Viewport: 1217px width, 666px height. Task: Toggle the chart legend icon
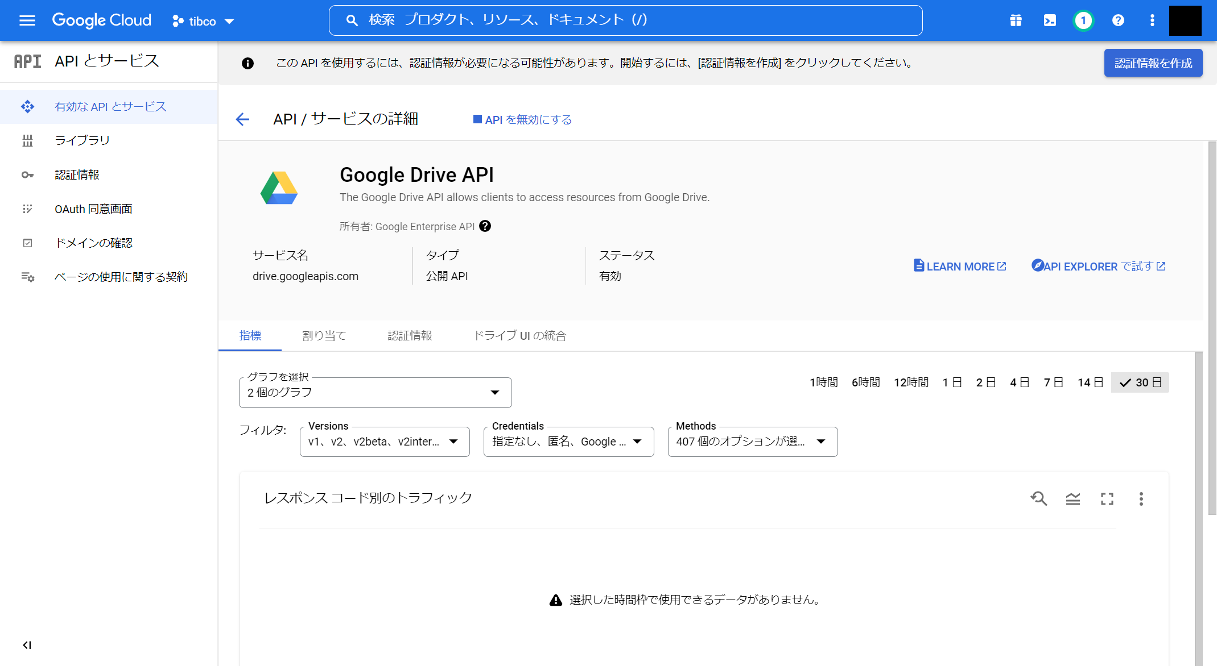coord(1073,499)
